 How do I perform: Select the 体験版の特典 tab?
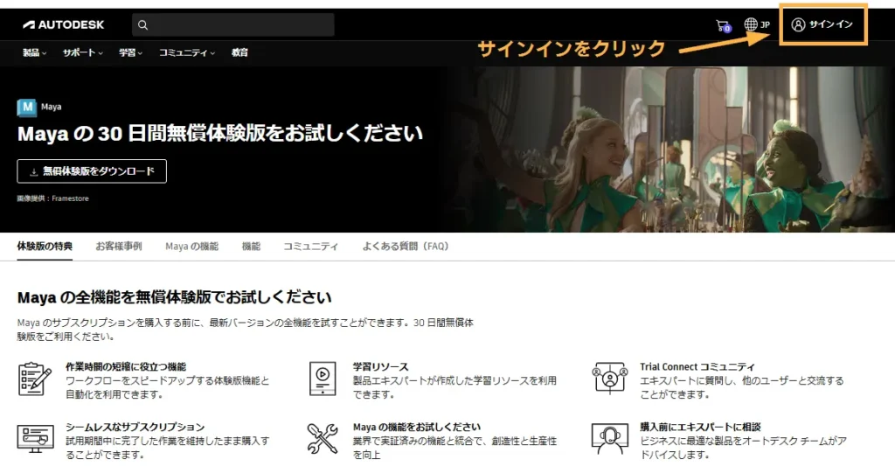(45, 247)
